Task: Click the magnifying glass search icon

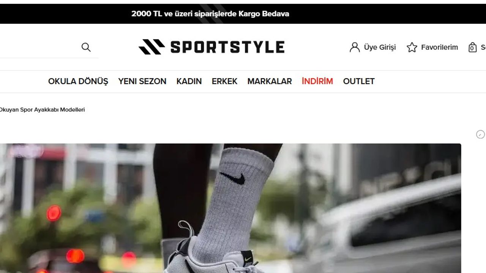Action: click(x=86, y=47)
